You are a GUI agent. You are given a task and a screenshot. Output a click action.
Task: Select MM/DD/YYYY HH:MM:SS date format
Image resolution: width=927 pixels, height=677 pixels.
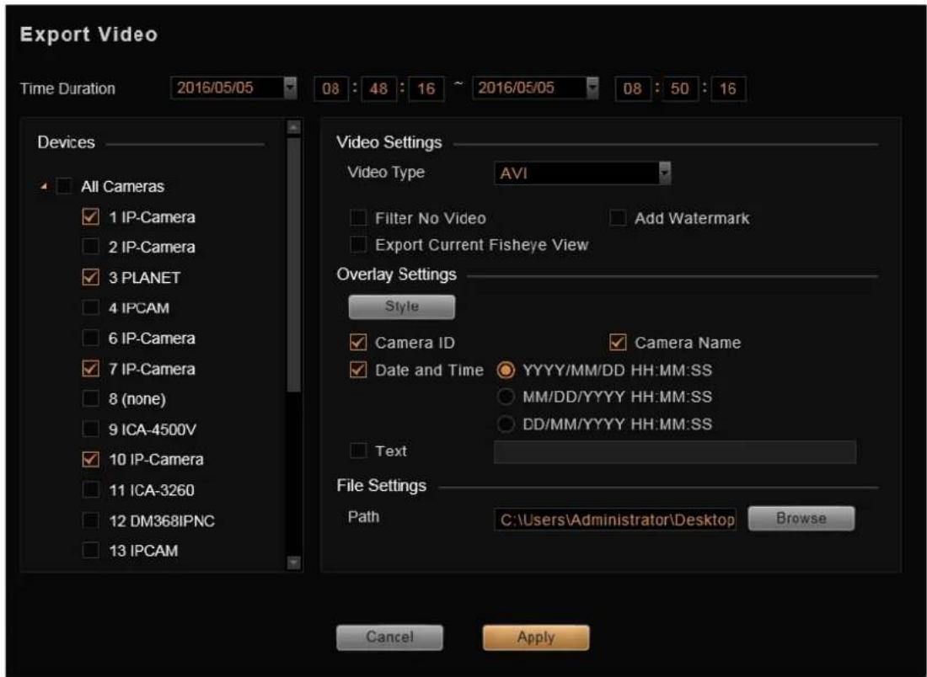coord(506,397)
